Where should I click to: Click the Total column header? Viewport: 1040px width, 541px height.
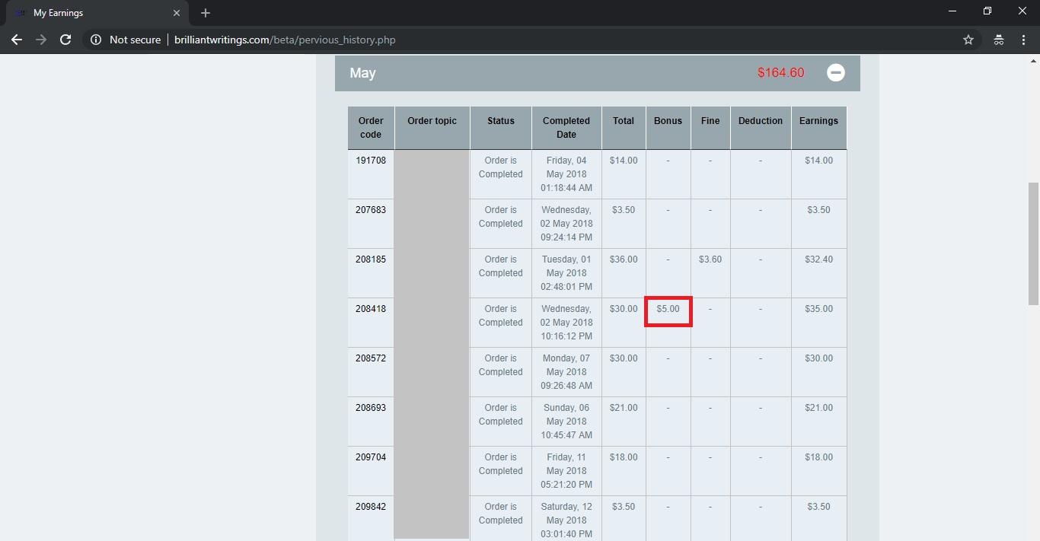[x=624, y=128]
